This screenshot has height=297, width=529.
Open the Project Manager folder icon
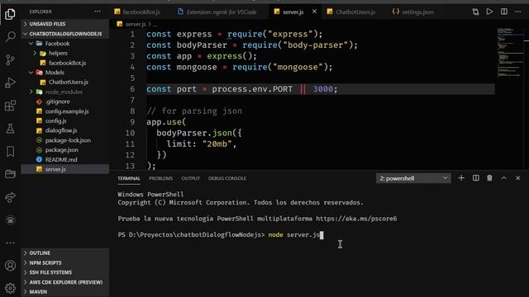(x=10, y=174)
